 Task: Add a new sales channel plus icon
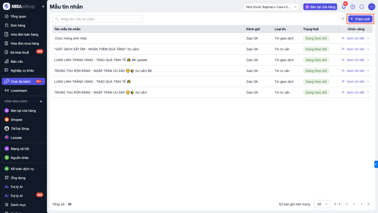(41, 101)
